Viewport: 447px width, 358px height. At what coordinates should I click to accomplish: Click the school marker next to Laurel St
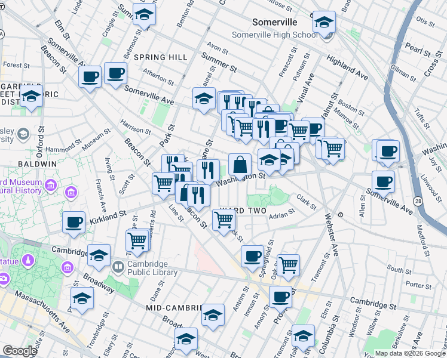[204, 99]
